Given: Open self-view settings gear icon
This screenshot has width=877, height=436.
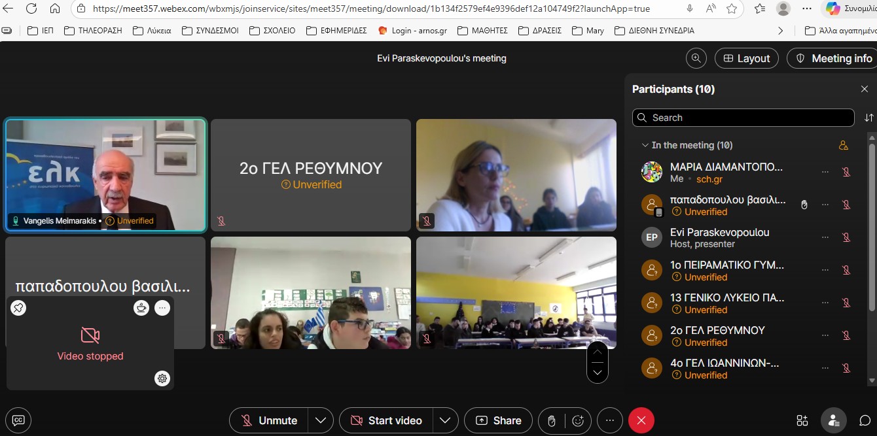Looking at the screenshot, I should pos(162,378).
